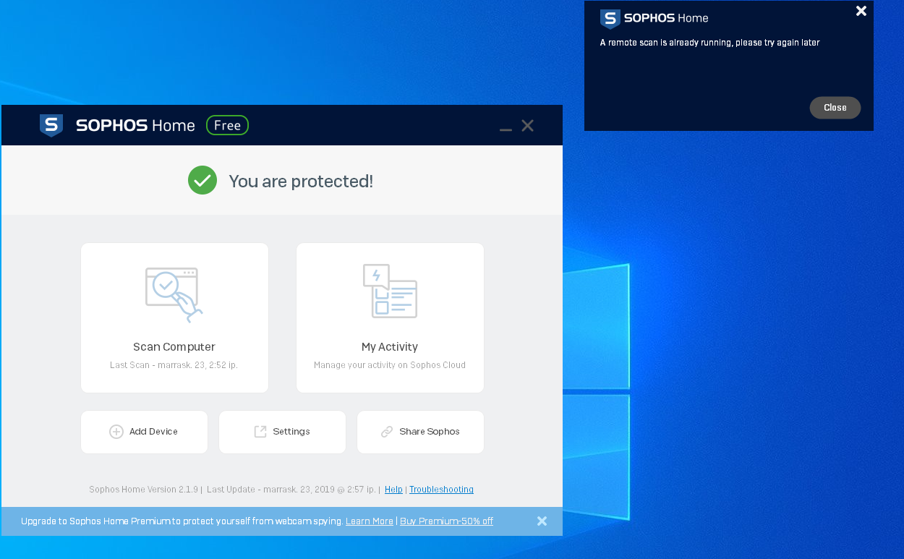This screenshot has height=559, width=904.
Task: Click the Sophos shield logo in notification popup
Action: 610,19
